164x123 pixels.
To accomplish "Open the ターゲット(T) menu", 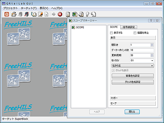I will pyautogui.click(x=29, y=8).
